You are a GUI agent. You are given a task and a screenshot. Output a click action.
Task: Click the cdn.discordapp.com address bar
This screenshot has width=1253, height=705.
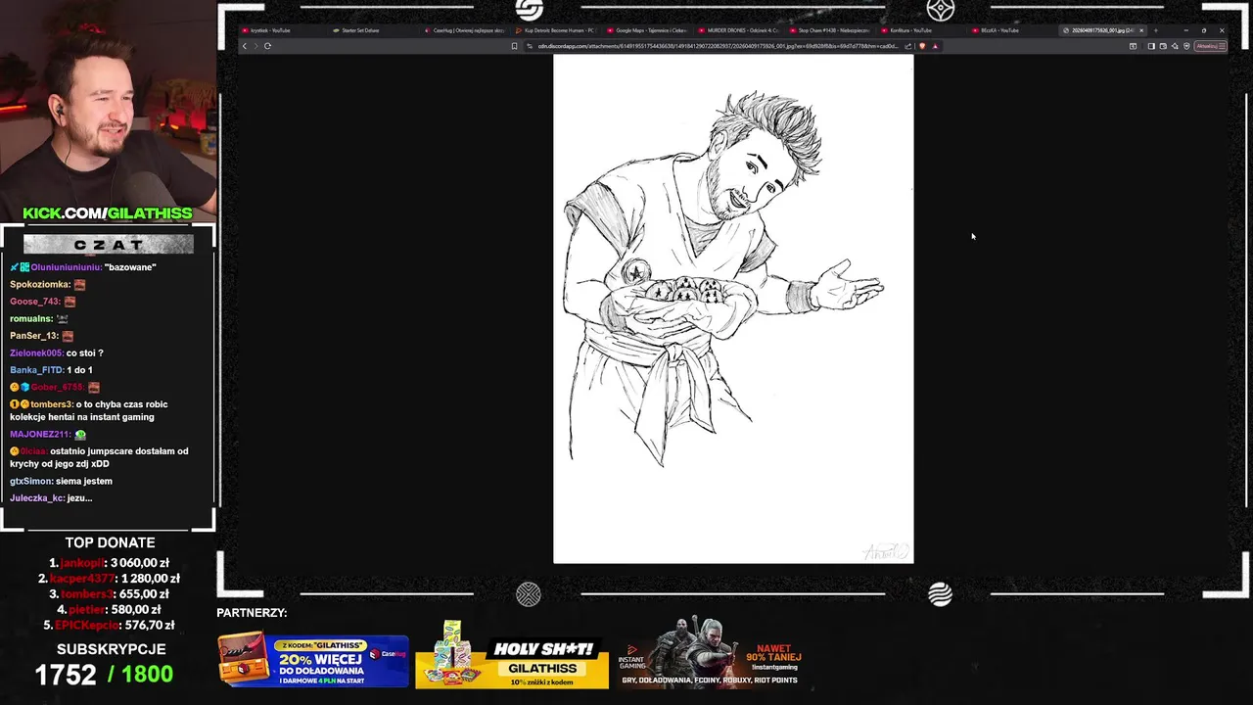point(718,46)
